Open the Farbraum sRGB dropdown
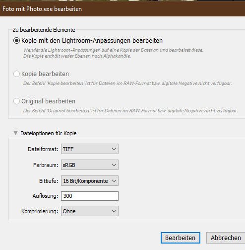This screenshot has width=245, height=250. [90, 165]
